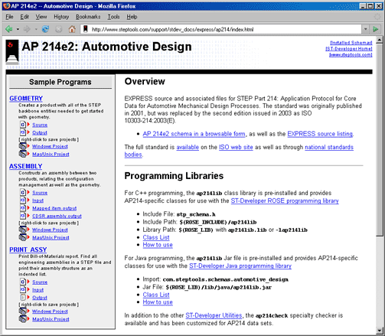Click the Forward arrow button
Image resolution: width=385 pixels, height=336 pixels.
[27, 29]
